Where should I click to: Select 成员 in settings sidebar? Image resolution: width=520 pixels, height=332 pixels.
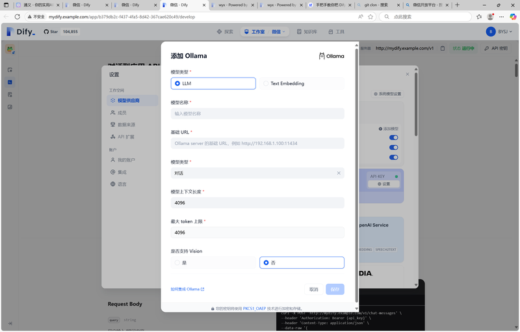(133, 113)
